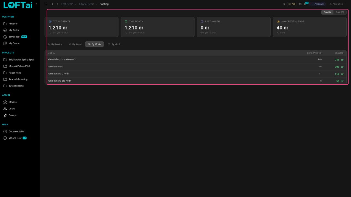Select the By Month tab
The height and width of the screenshot is (197, 351).
click(114, 44)
